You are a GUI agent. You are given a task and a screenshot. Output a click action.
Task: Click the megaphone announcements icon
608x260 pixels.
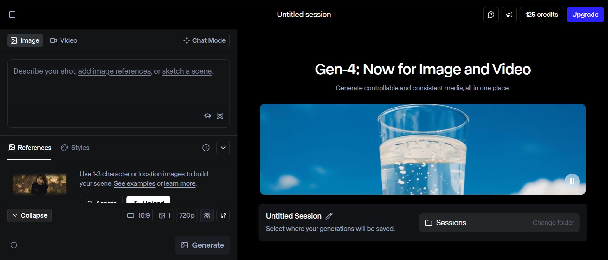tap(509, 15)
